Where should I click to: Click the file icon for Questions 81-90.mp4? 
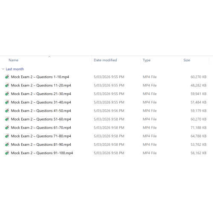pos(7,144)
